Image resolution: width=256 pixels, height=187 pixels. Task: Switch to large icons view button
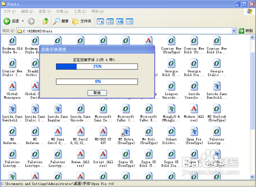100,21
